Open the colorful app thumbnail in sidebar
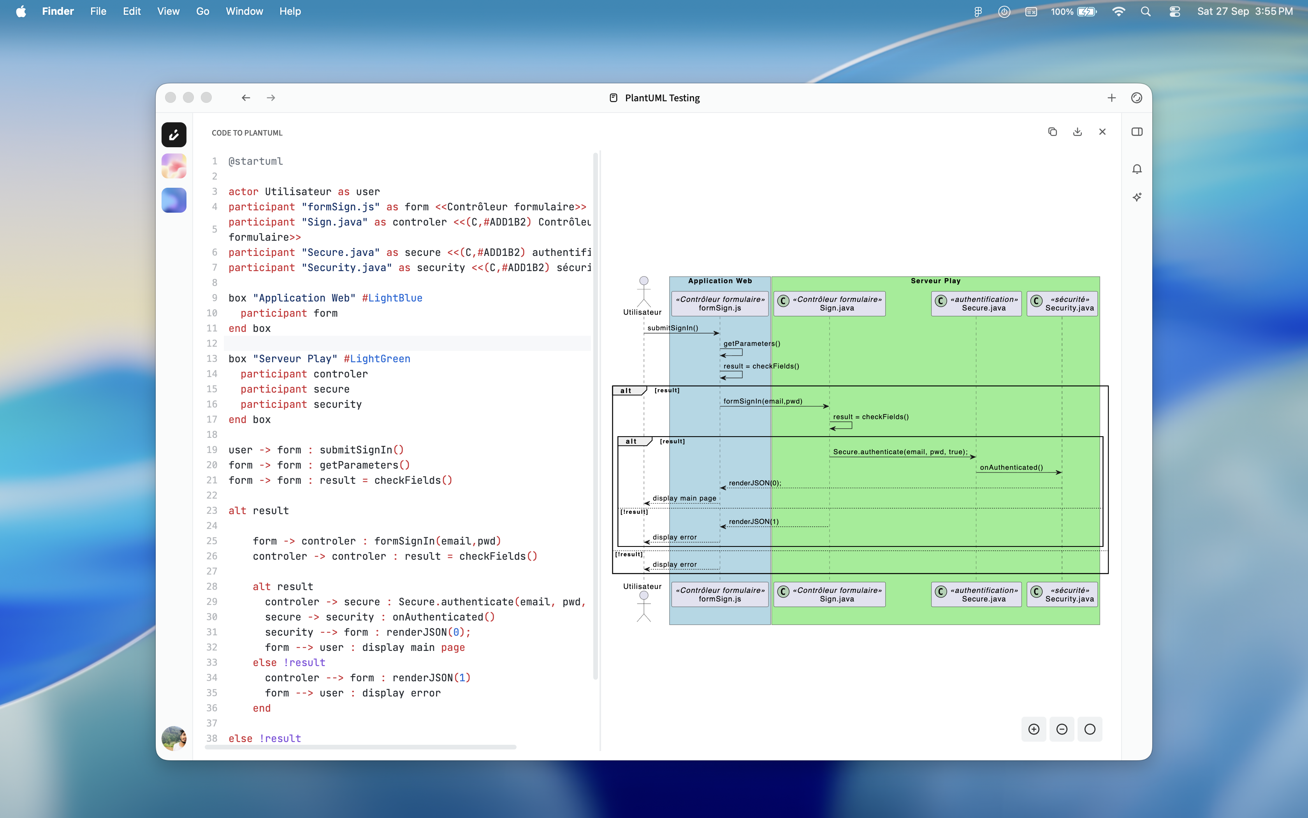This screenshot has width=1308, height=818. [x=174, y=167]
